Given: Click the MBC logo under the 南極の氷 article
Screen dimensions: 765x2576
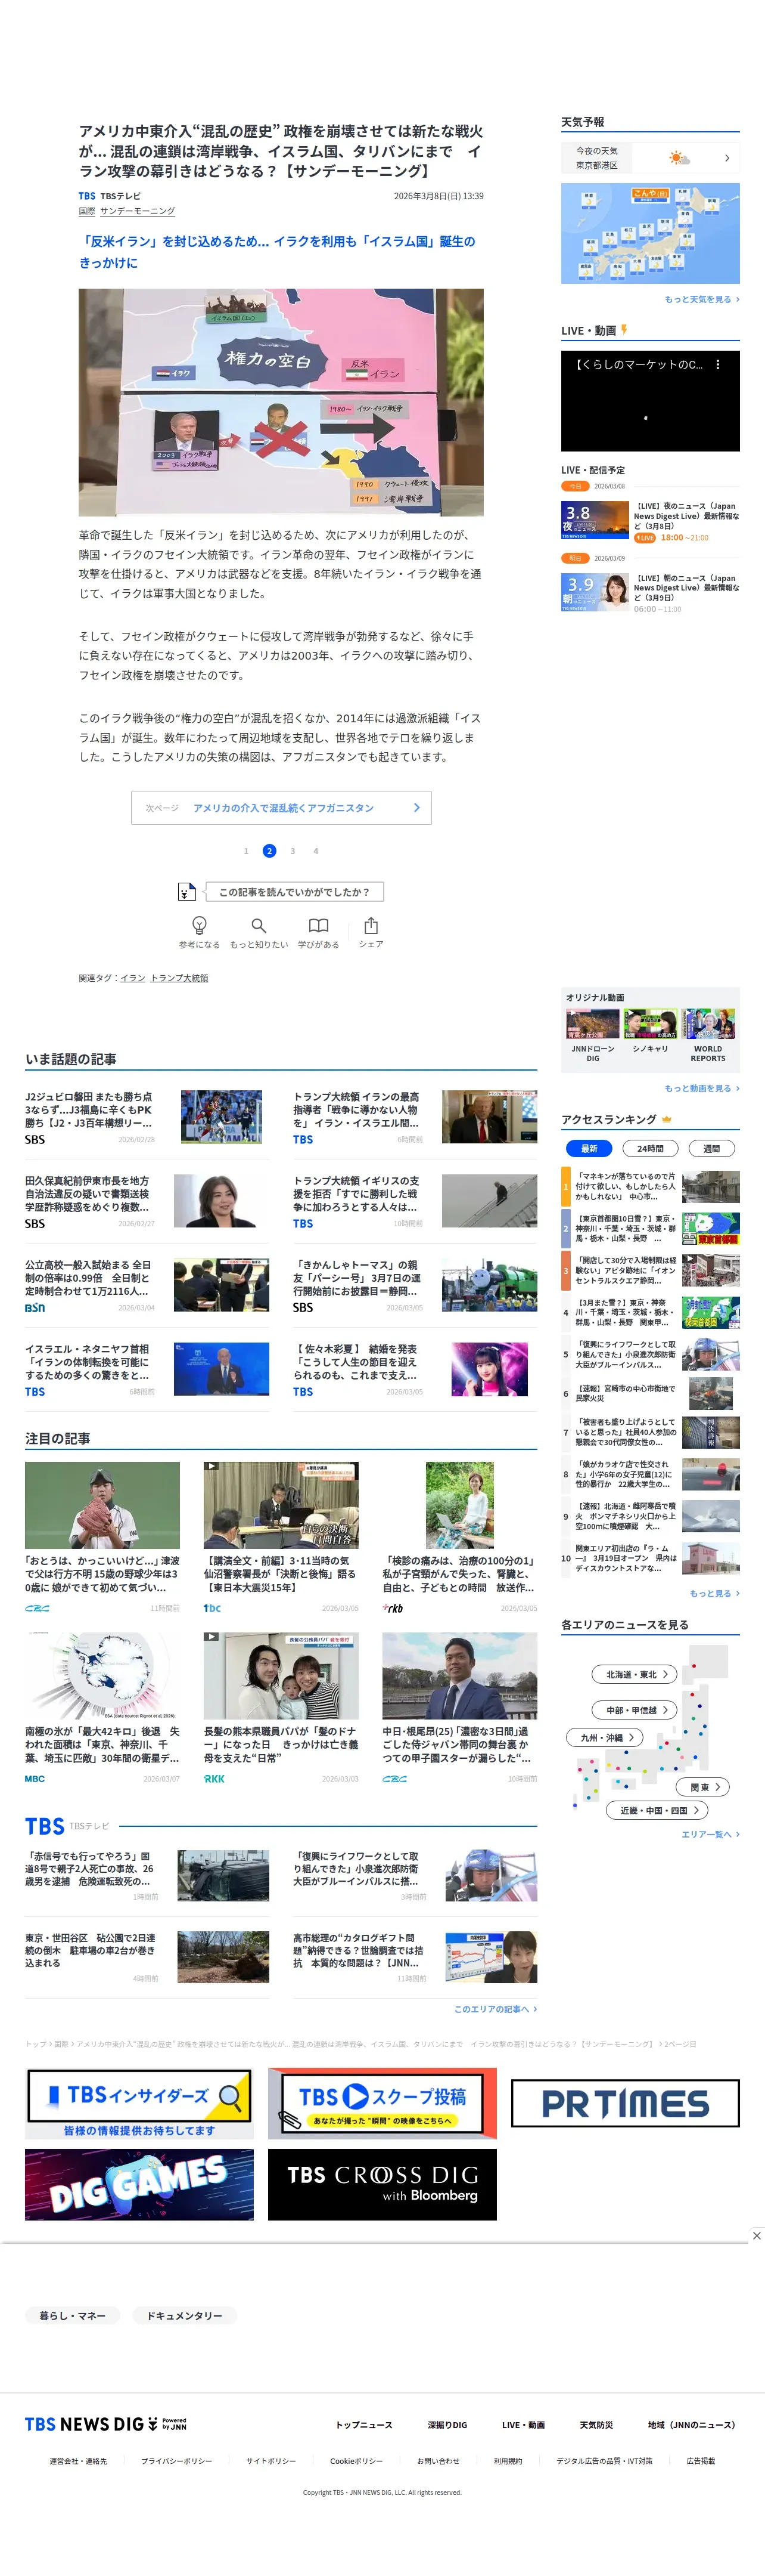Looking at the screenshot, I should click(35, 1779).
